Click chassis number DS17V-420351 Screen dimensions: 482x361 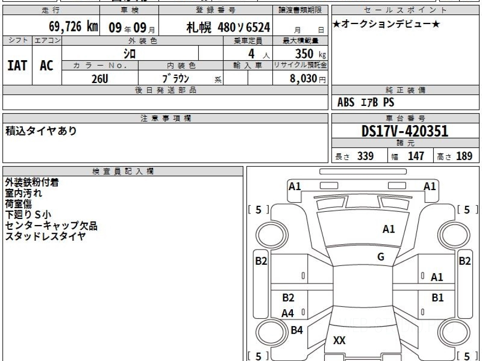tap(405, 131)
